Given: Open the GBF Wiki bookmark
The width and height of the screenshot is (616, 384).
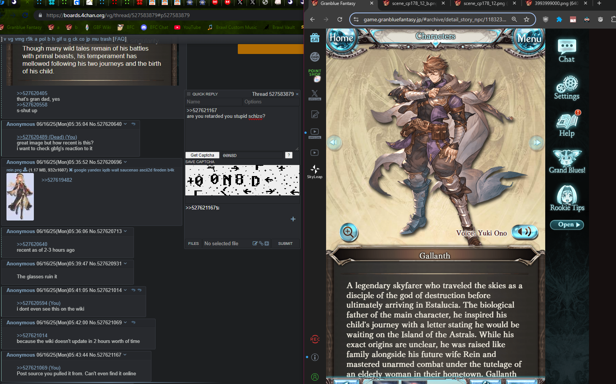Looking at the screenshot, I should coord(98,27).
